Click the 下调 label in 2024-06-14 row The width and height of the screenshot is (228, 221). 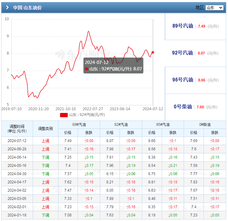click(45, 157)
